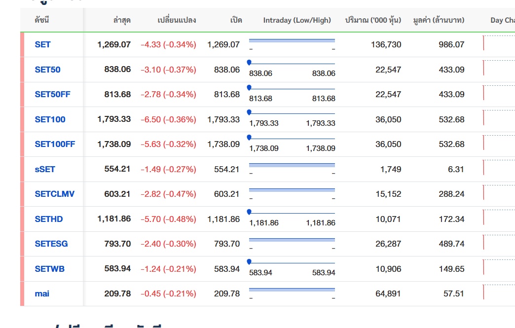
Task: Click the เปลี่ยนแปลง column header
Action: 177,20
